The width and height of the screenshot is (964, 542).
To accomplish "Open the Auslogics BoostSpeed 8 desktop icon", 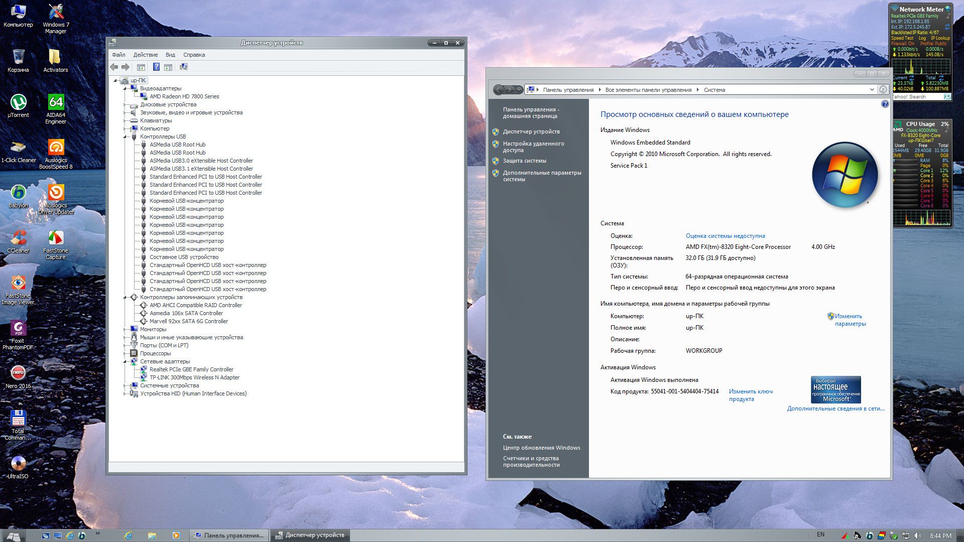I will (x=56, y=154).
